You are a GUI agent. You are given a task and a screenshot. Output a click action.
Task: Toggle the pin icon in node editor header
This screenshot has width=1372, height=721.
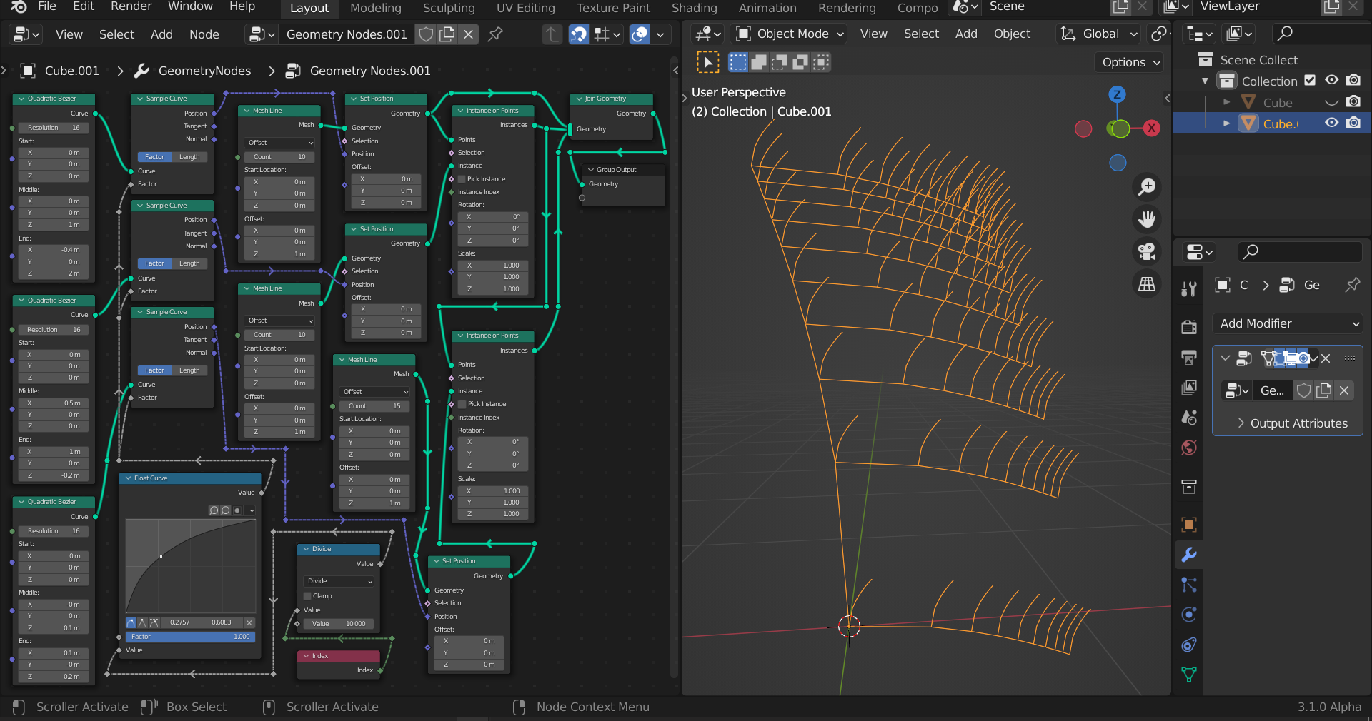tap(495, 34)
